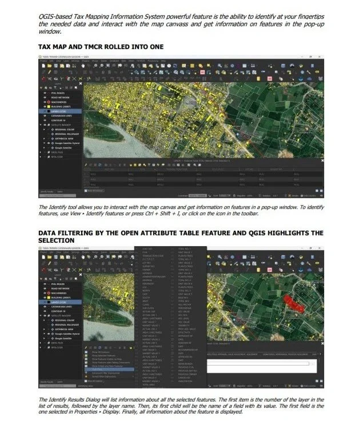The image size is (347, 433).
Task: Select LANDS layer row in lower screenshot
Action: pos(60,302)
